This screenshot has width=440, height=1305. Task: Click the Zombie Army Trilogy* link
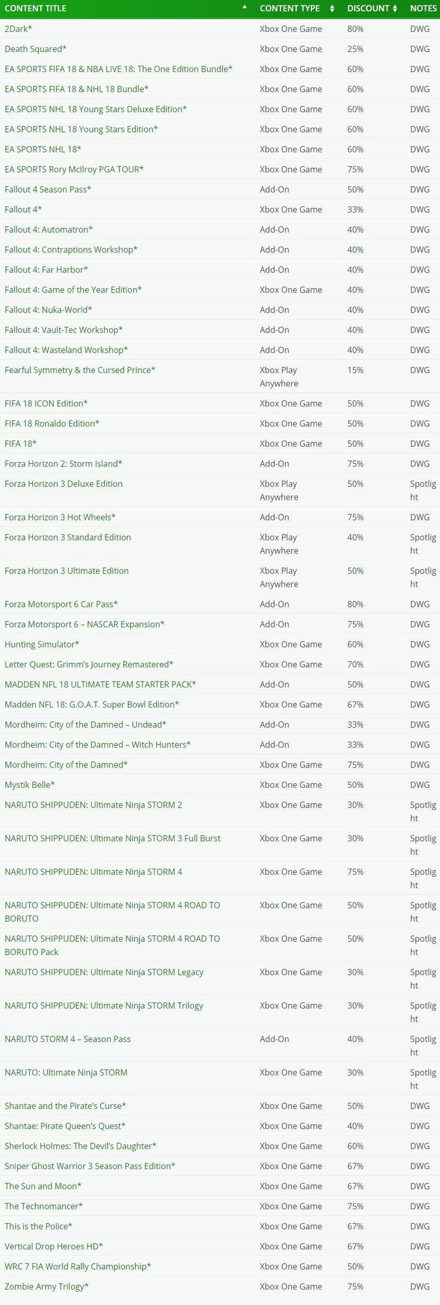46,1286
